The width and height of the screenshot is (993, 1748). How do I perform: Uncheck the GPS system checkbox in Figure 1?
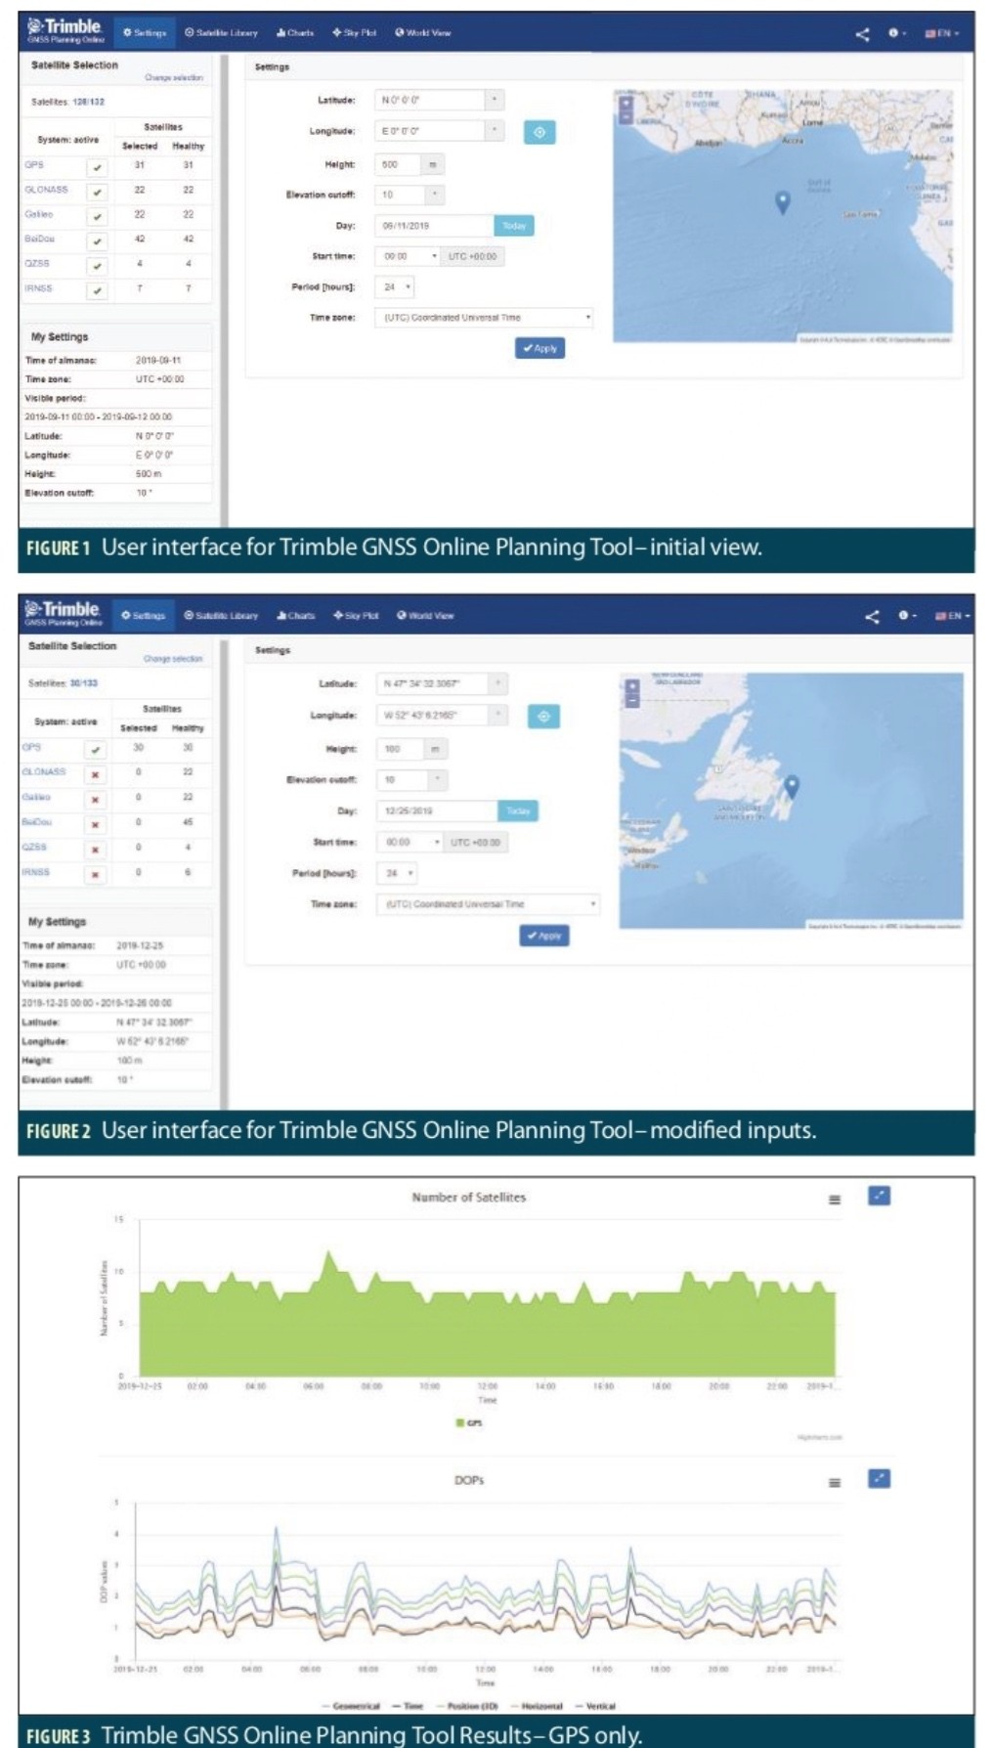97,167
